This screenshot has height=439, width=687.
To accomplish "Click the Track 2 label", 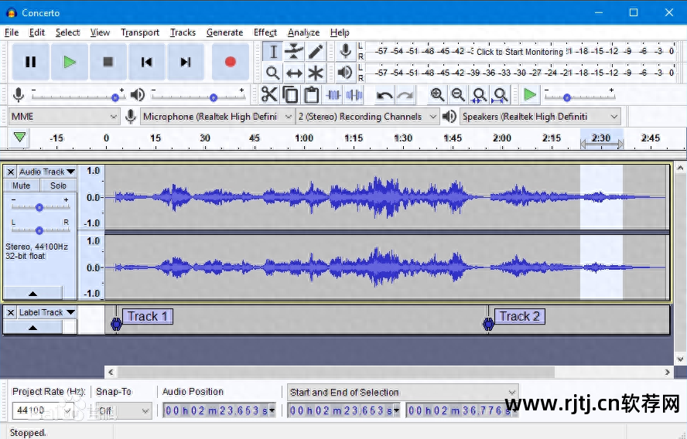I will coord(519,316).
